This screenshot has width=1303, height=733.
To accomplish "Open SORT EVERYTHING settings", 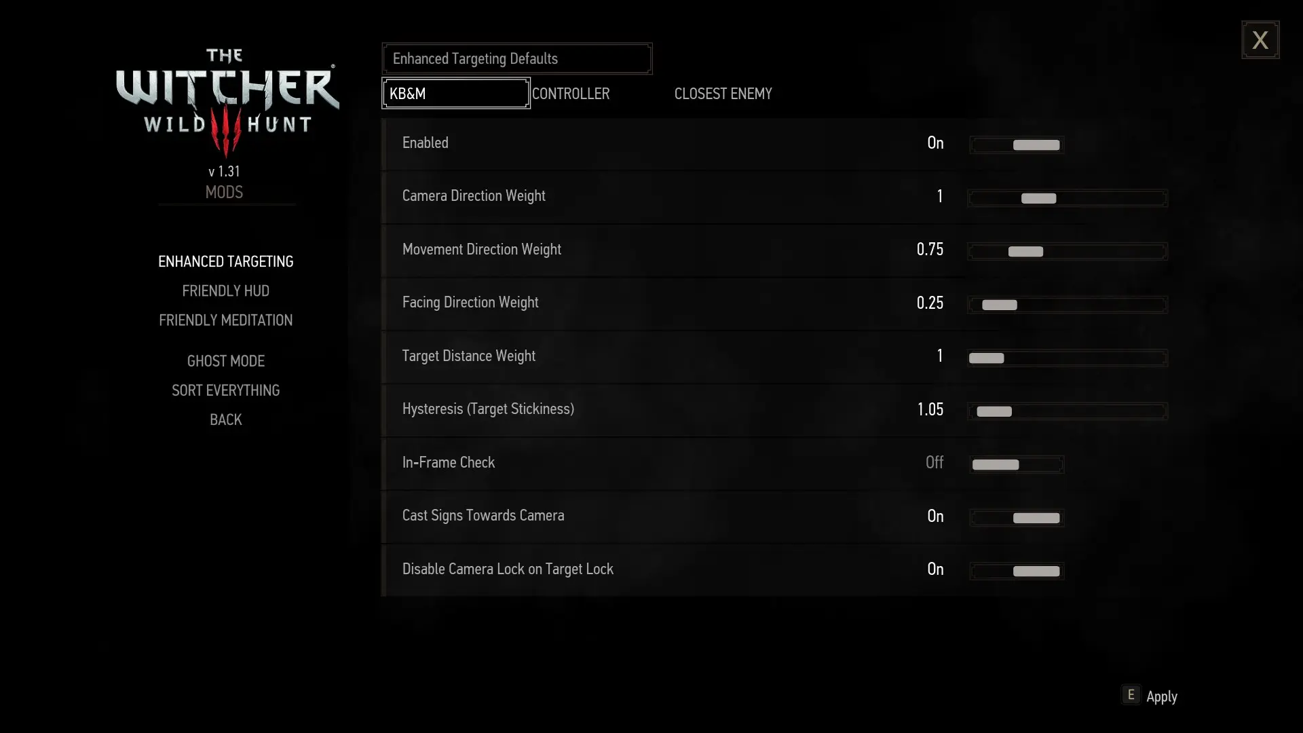I will pyautogui.click(x=225, y=390).
